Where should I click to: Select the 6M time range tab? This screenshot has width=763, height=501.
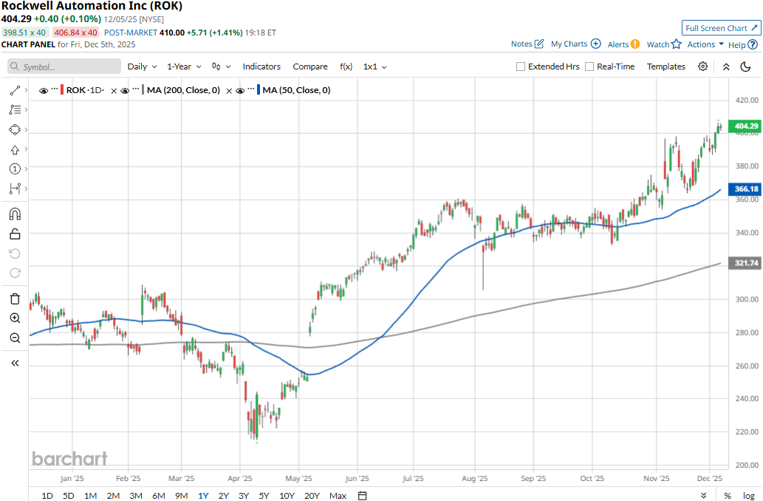coord(158,496)
